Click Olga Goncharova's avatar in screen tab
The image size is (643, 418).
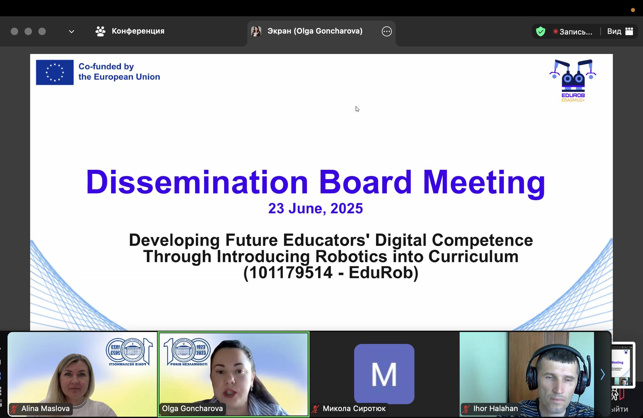coord(256,31)
